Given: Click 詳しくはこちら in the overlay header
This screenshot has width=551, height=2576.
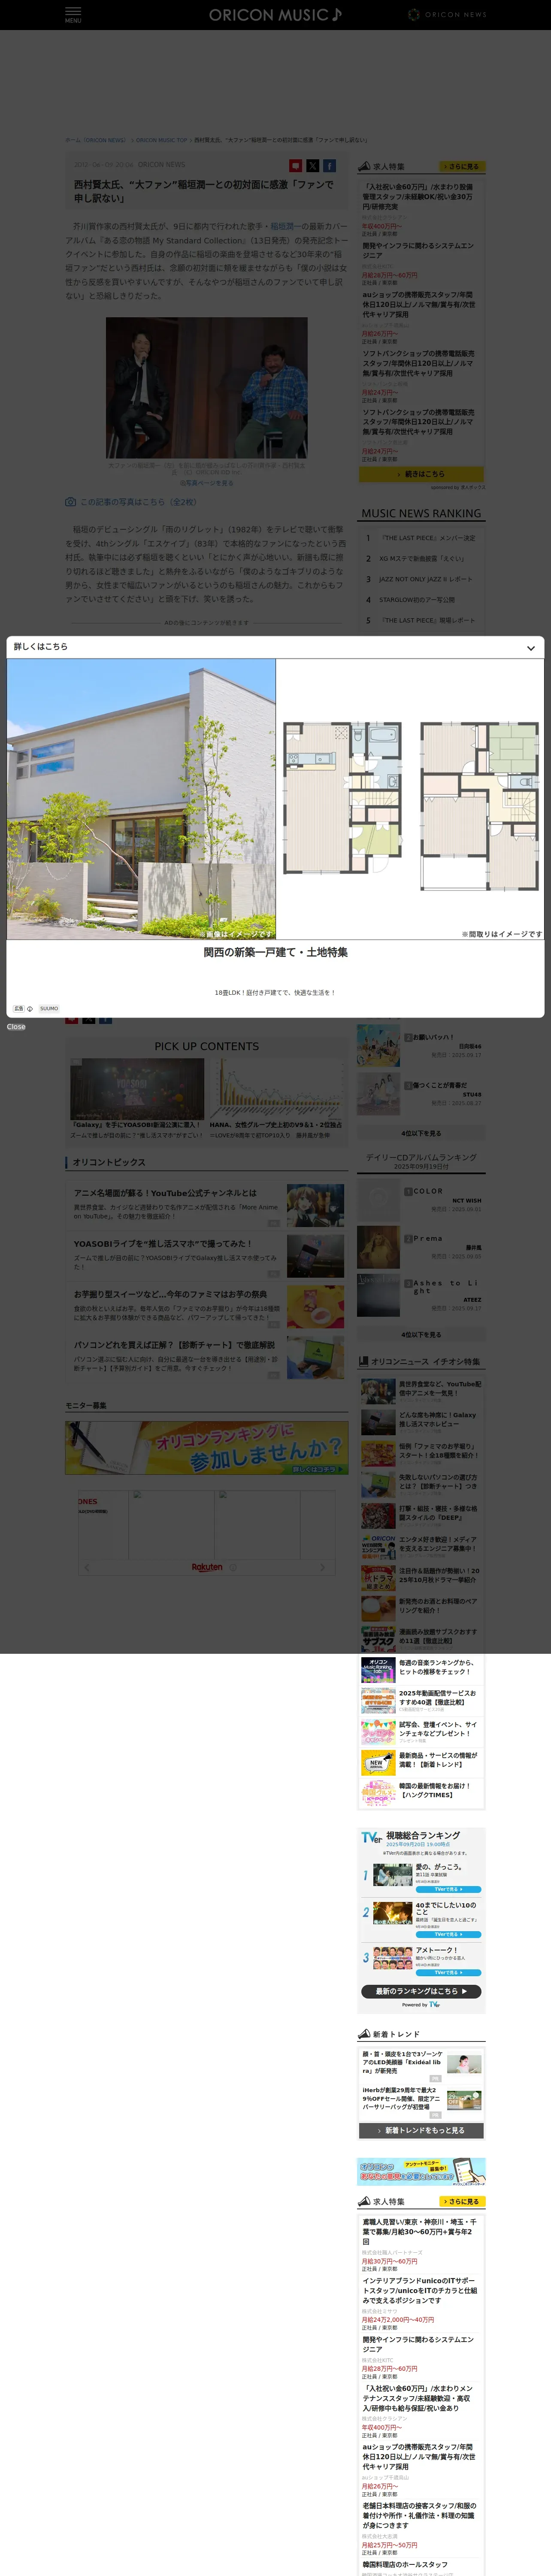Looking at the screenshot, I should coord(41,647).
